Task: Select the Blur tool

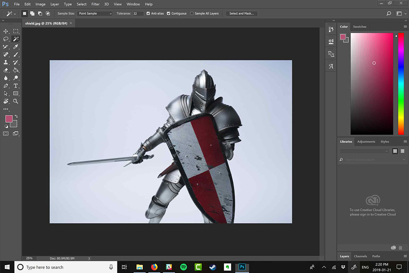Action: [6, 78]
